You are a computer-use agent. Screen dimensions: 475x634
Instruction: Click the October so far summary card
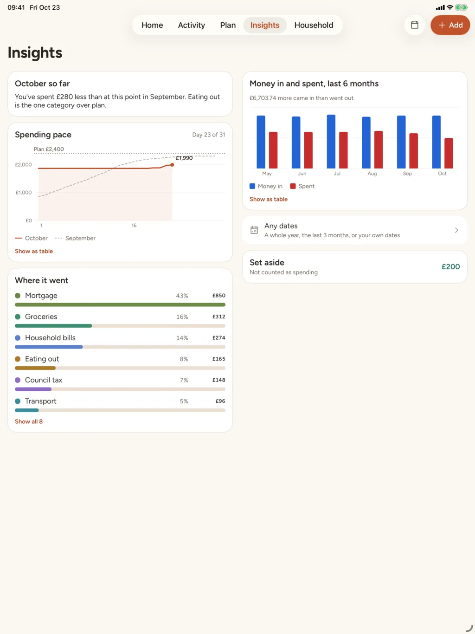[x=120, y=94]
